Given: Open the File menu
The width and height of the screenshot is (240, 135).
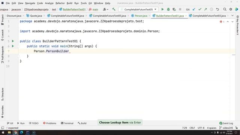Looking at the screenshot, I should tap(7, 3).
